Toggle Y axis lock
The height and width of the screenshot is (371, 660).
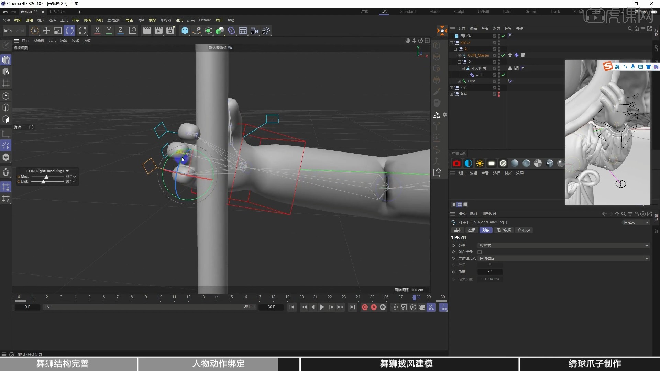(109, 31)
